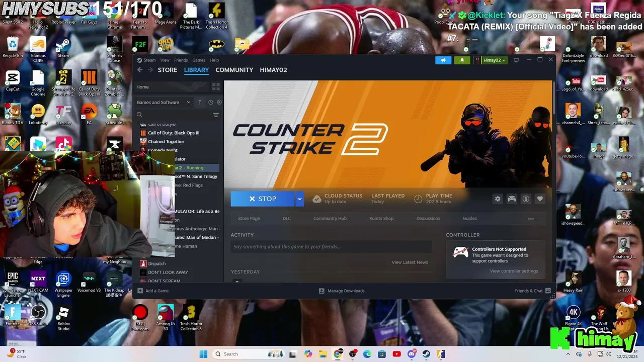Go to the COMMUNITY tab
The width and height of the screenshot is (644, 362).
coord(234,70)
